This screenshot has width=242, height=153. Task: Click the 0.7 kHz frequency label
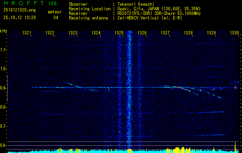pyautogui.click(x=3, y=126)
